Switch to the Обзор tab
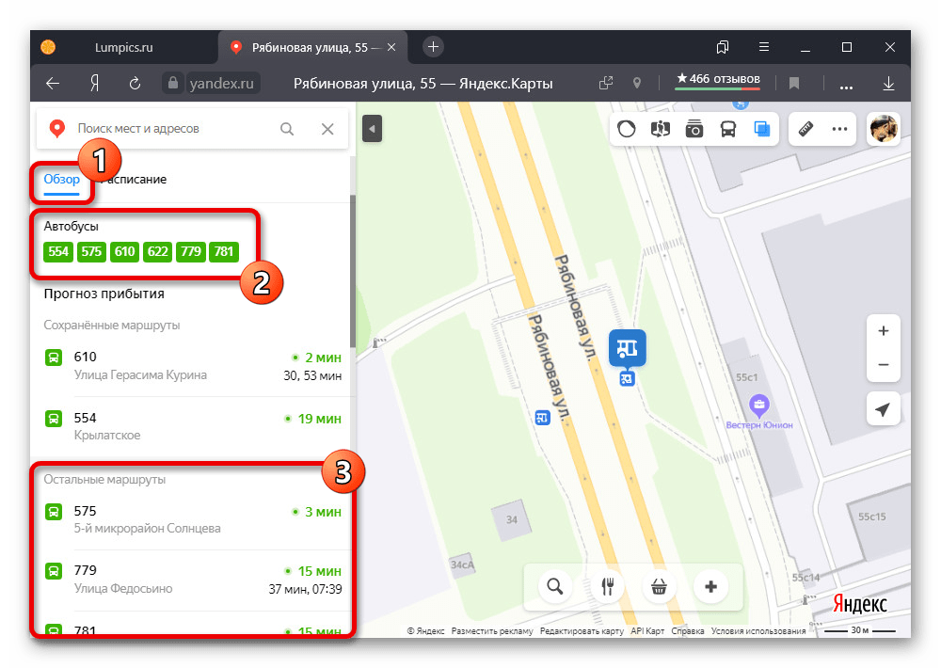This screenshot has width=941, height=668. [x=62, y=179]
